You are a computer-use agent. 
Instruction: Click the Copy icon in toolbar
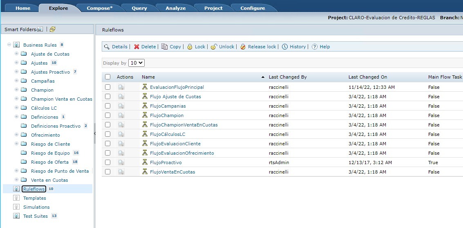click(164, 47)
